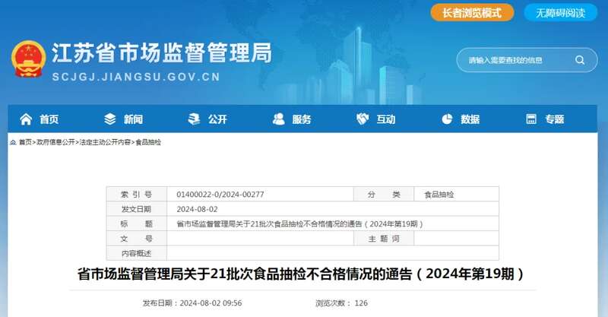The width and height of the screenshot is (608, 317).
Task: Click index number 01400022-0/2024-00277
Action: 220,195
